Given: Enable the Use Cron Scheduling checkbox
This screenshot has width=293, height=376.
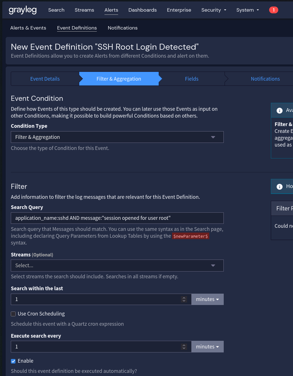Looking at the screenshot, I should 13,314.
